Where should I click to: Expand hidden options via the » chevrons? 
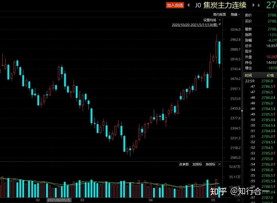[239, 14]
